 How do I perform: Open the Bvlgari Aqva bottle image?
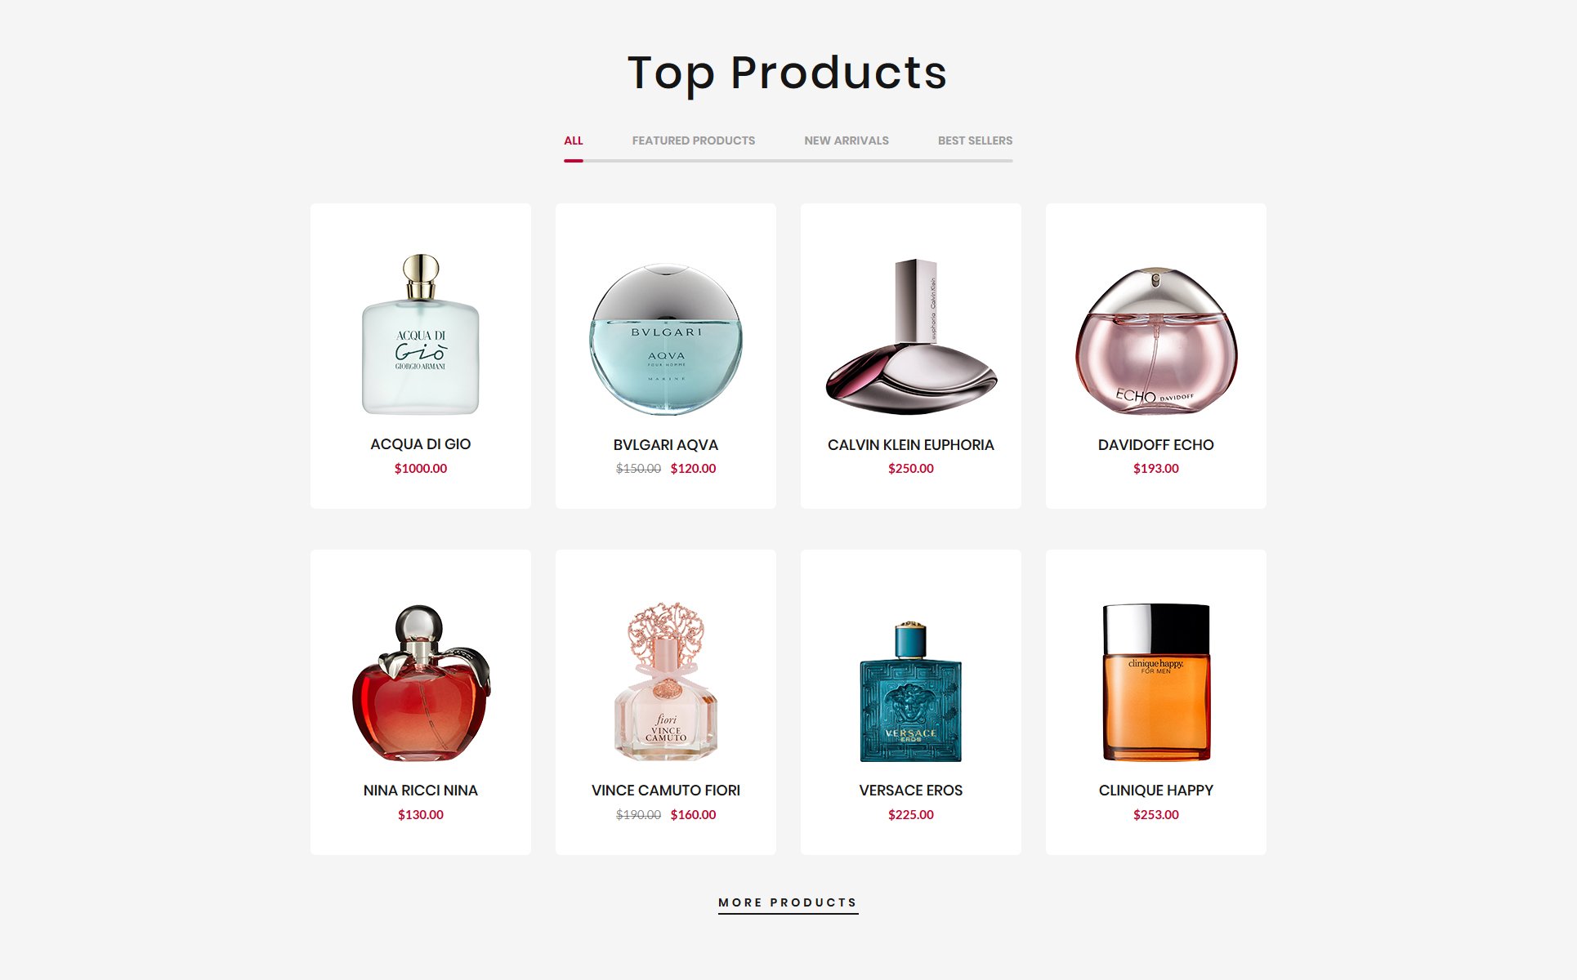(666, 338)
